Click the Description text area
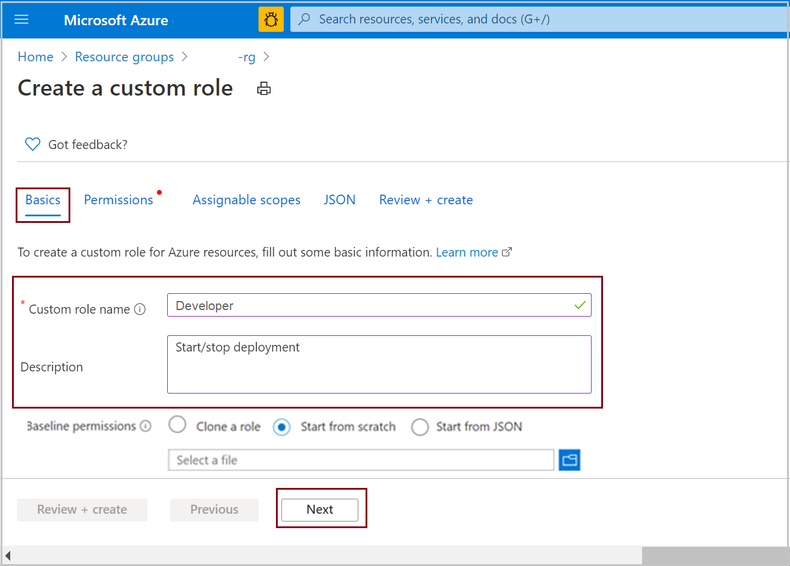The height and width of the screenshot is (566, 790). tap(379, 364)
